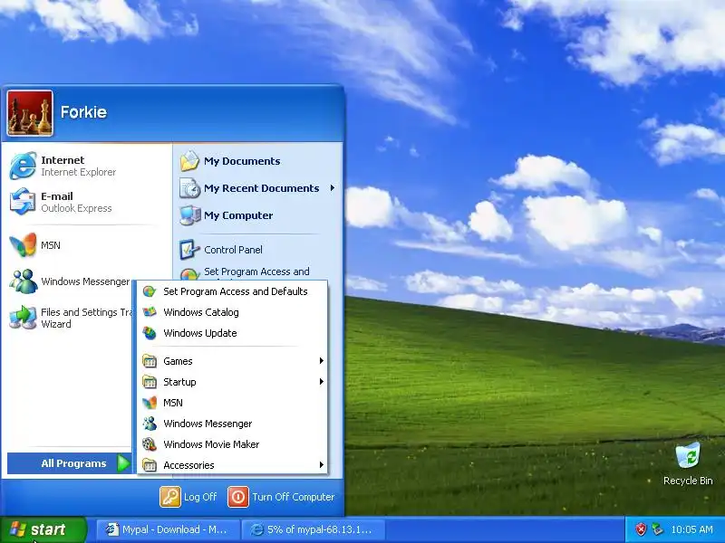The image size is (725, 543).
Task: Open the My Documents folder icon
Action: [x=189, y=161]
